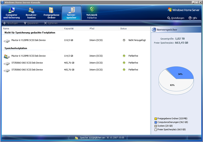This screenshot has height=142, width=203.
Task: Click white Freier Speicherplatz legend swatch
Action: 156,130
